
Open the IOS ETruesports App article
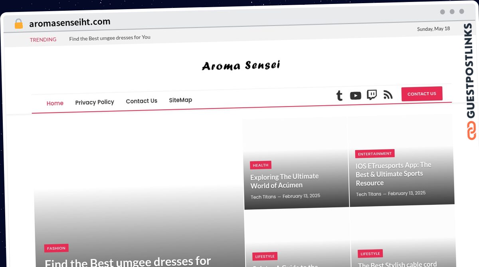pos(393,174)
